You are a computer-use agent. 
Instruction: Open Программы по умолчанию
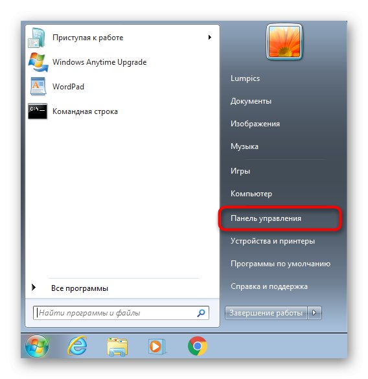pyautogui.click(x=281, y=264)
